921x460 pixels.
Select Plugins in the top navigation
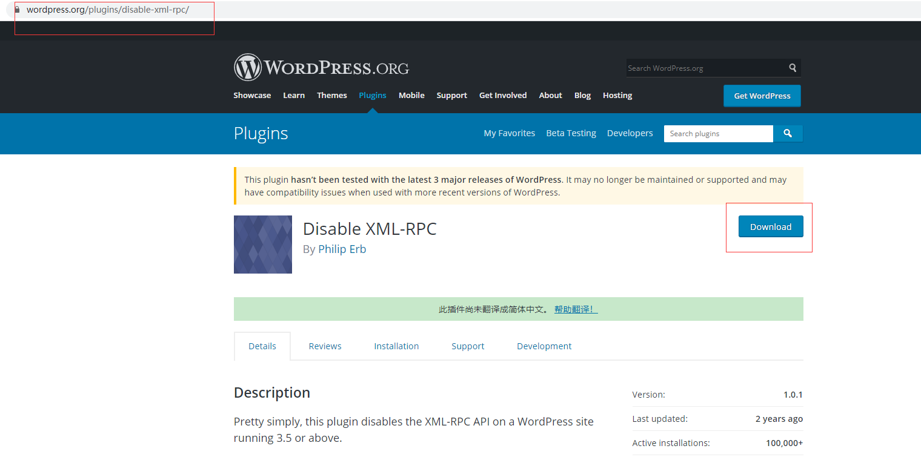pos(373,95)
